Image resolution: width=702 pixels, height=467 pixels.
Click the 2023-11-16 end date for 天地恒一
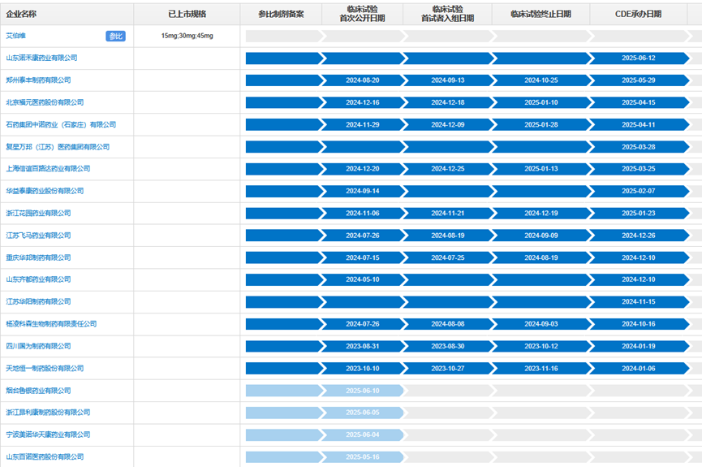[541, 369]
